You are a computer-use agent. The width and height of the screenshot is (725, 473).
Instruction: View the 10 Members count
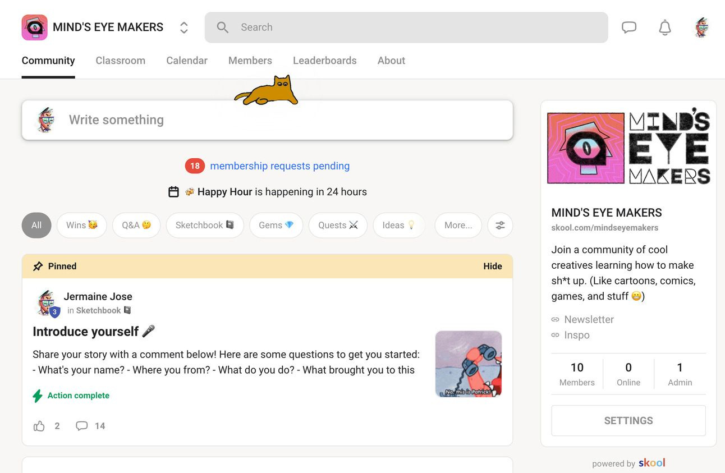click(577, 374)
